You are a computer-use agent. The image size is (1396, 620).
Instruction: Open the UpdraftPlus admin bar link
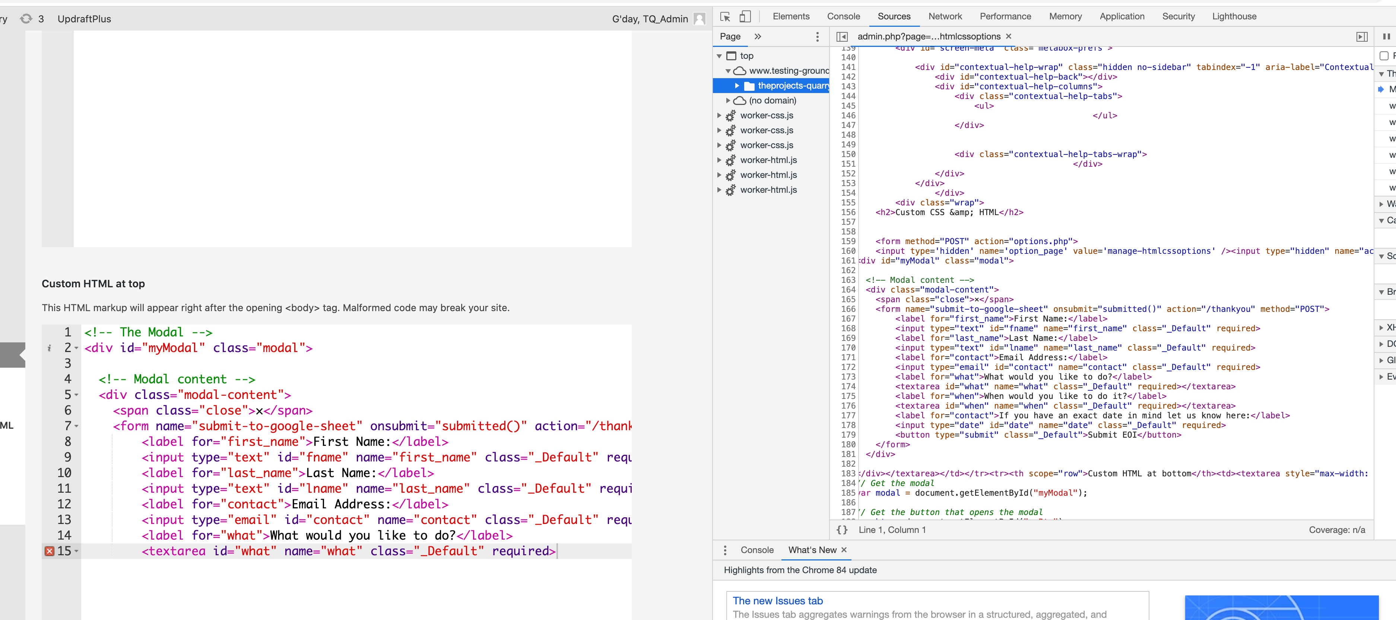[x=84, y=19]
